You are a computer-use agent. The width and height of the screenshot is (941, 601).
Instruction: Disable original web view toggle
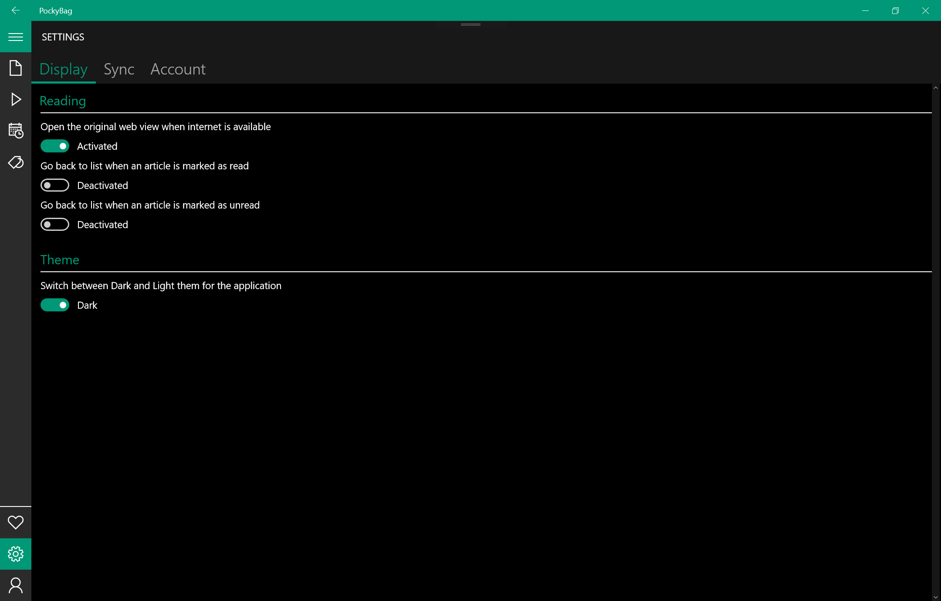(55, 146)
